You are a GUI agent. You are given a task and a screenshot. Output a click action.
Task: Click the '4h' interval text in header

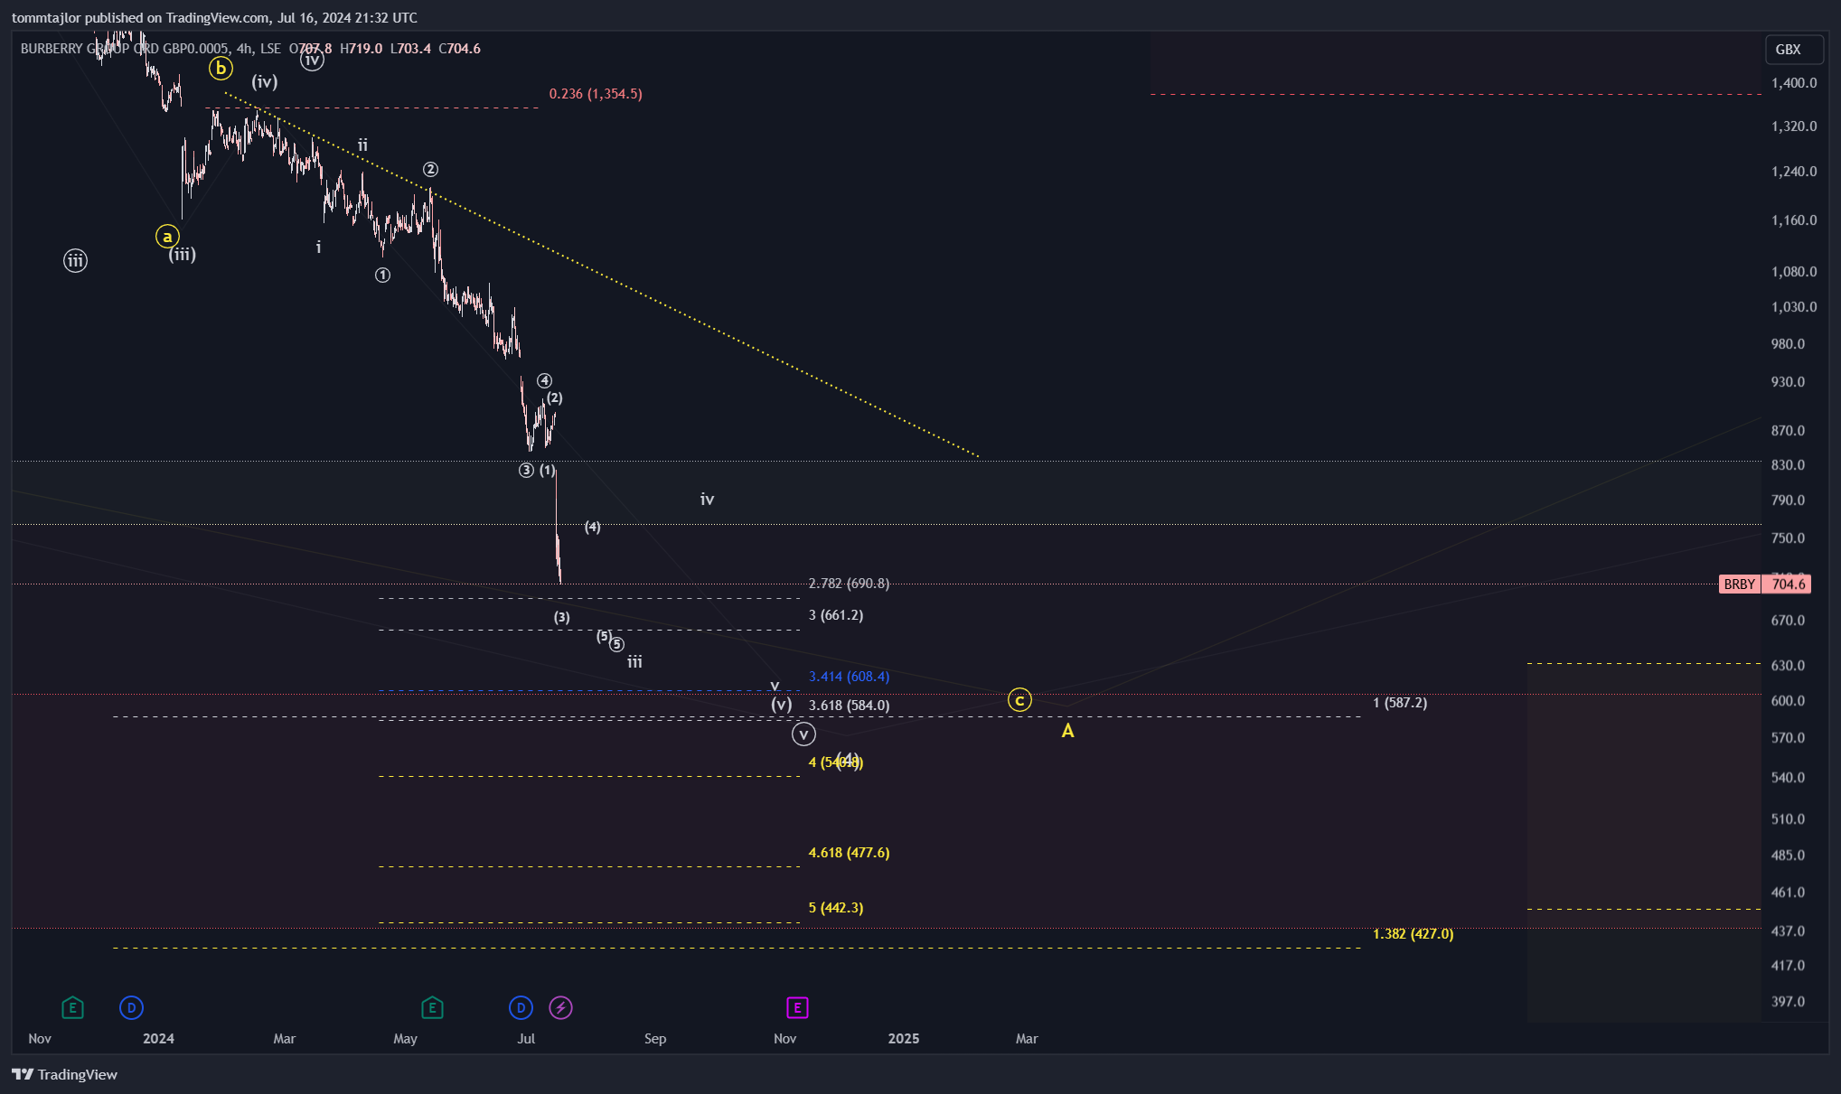pos(244,49)
